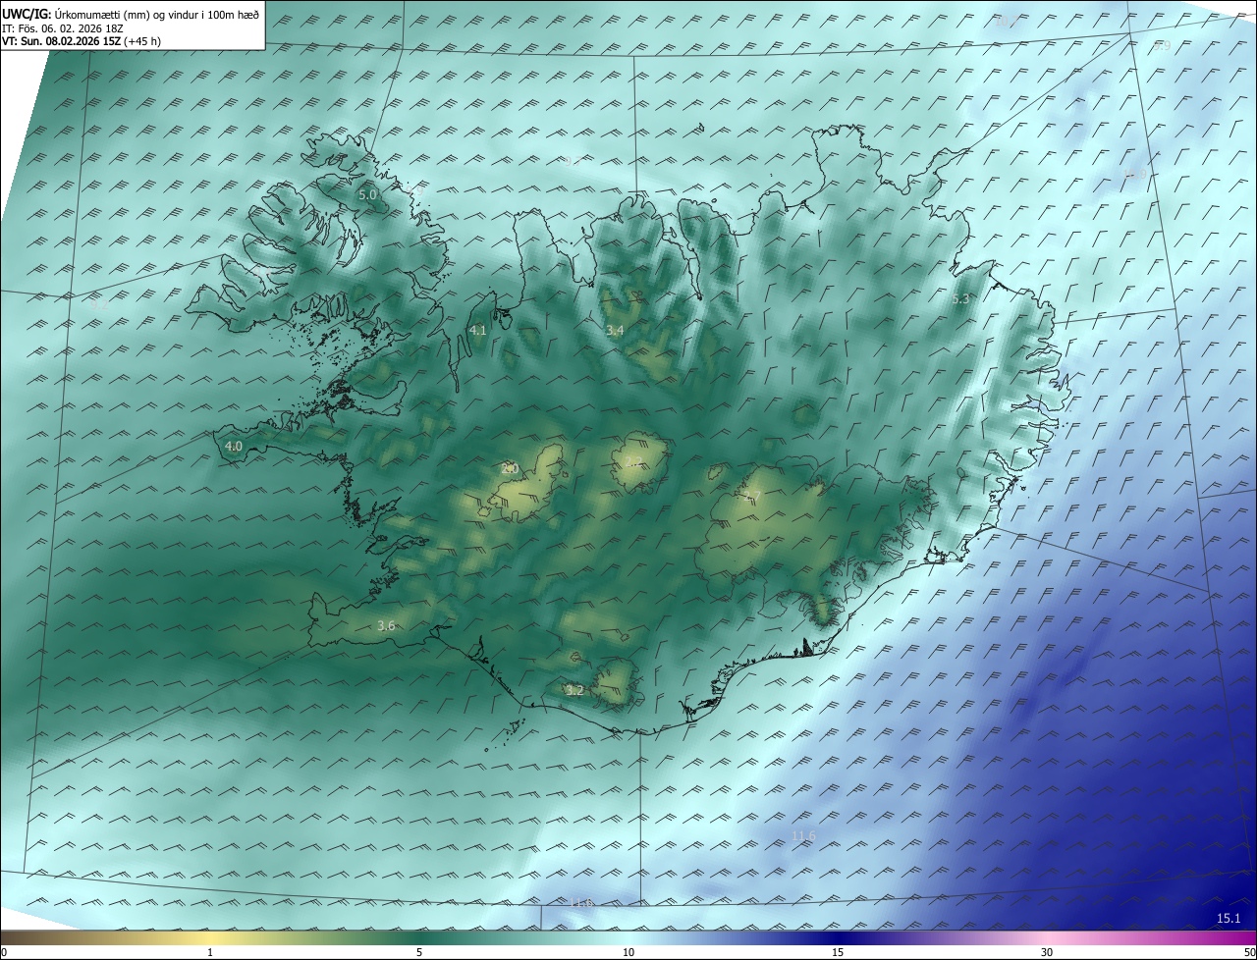Click the valid time 'VT: Sun. 08.02.2026 15Z (+45 h)'
Screen dimensions: 1257x960
[x=82, y=41]
